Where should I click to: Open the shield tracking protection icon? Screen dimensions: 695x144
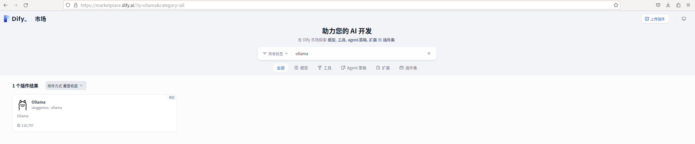coord(68,5)
